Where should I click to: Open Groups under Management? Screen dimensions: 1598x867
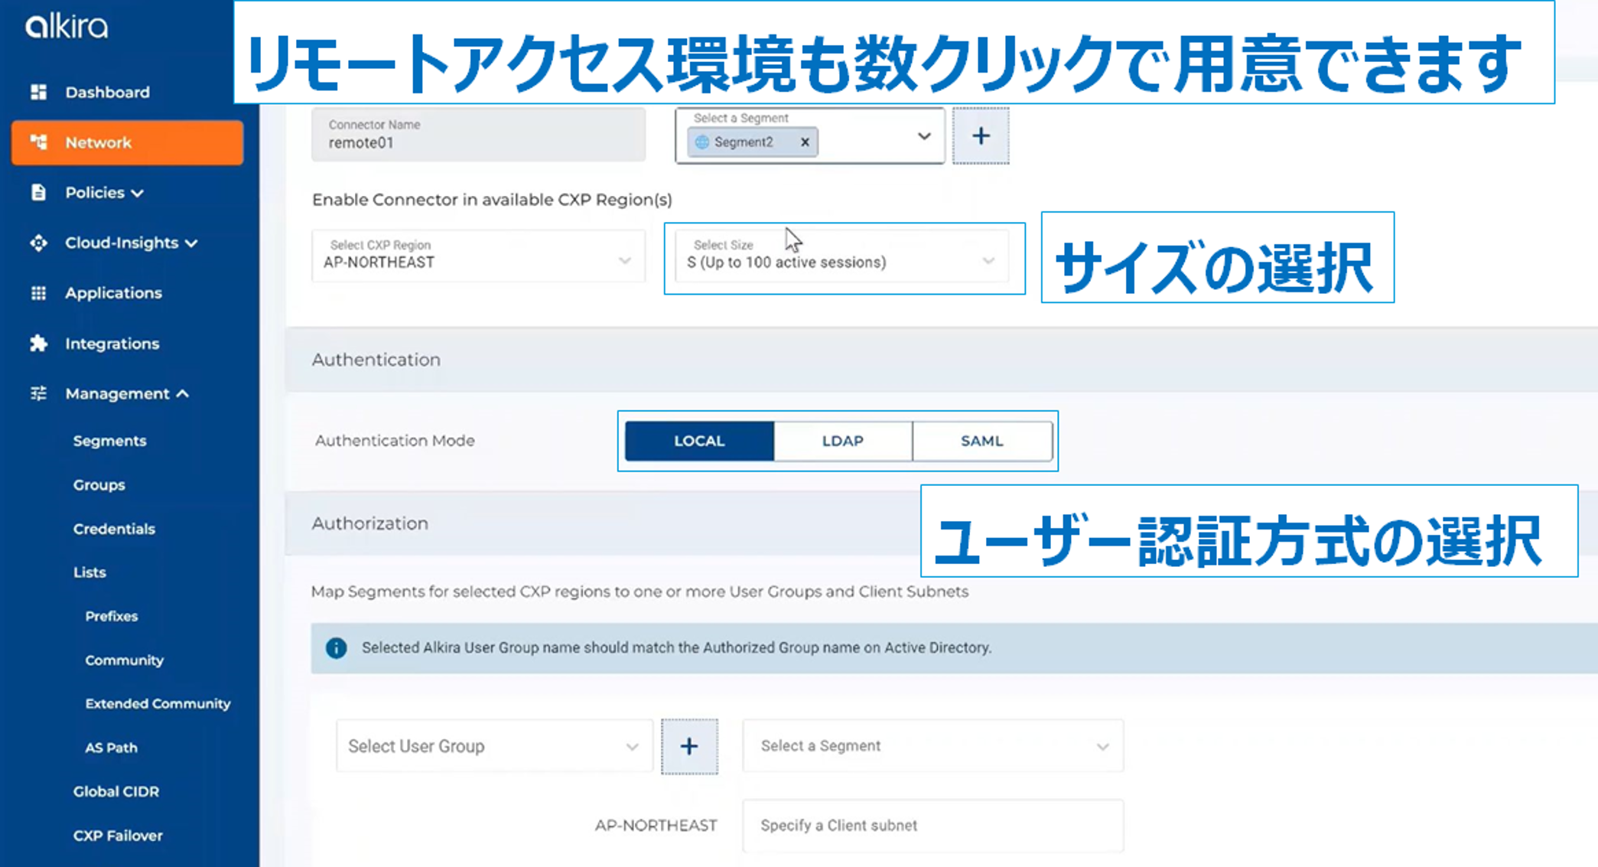pos(99,485)
